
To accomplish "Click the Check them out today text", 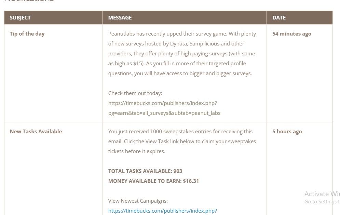I will click(135, 93).
